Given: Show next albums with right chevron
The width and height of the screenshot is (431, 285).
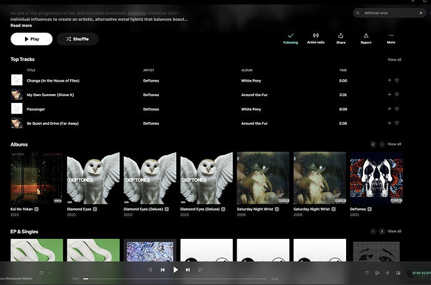Looking at the screenshot, I should coord(382,144).
